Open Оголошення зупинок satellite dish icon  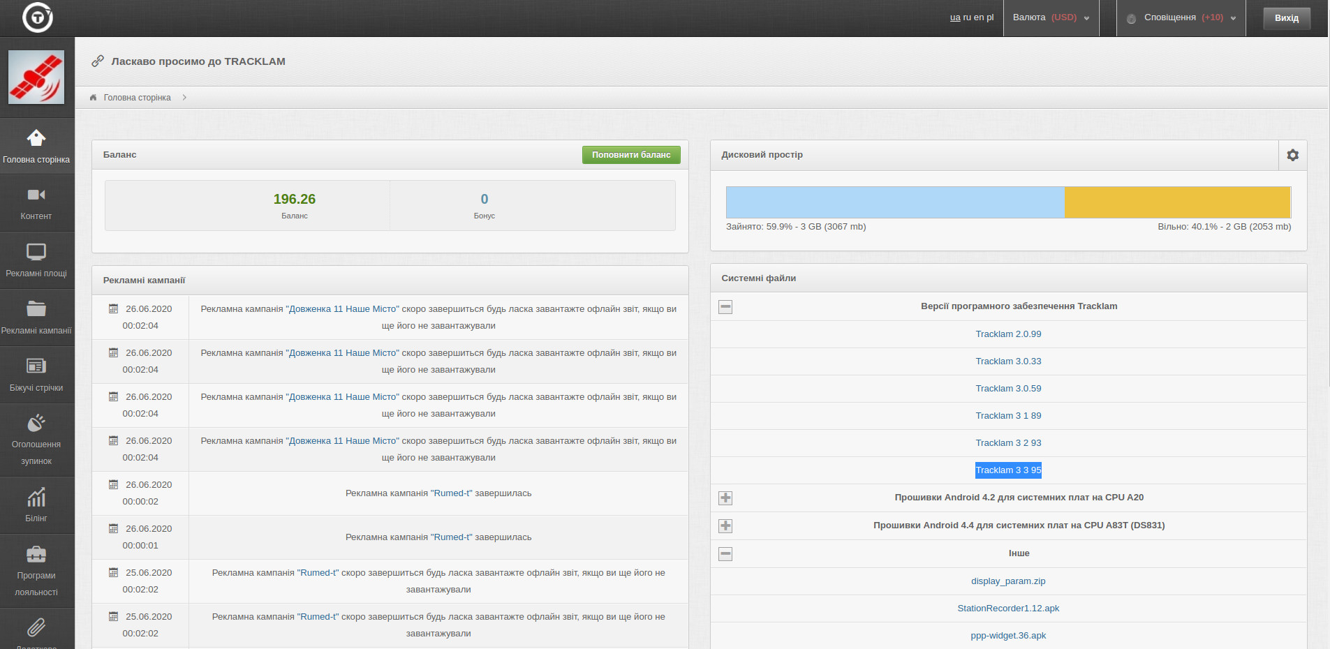click(36, 423)
